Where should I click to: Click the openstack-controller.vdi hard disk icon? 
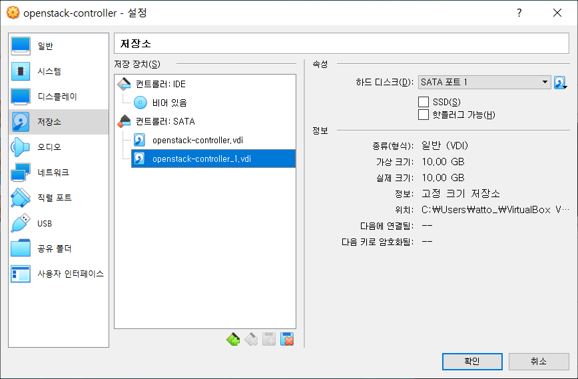coord(139,140)
